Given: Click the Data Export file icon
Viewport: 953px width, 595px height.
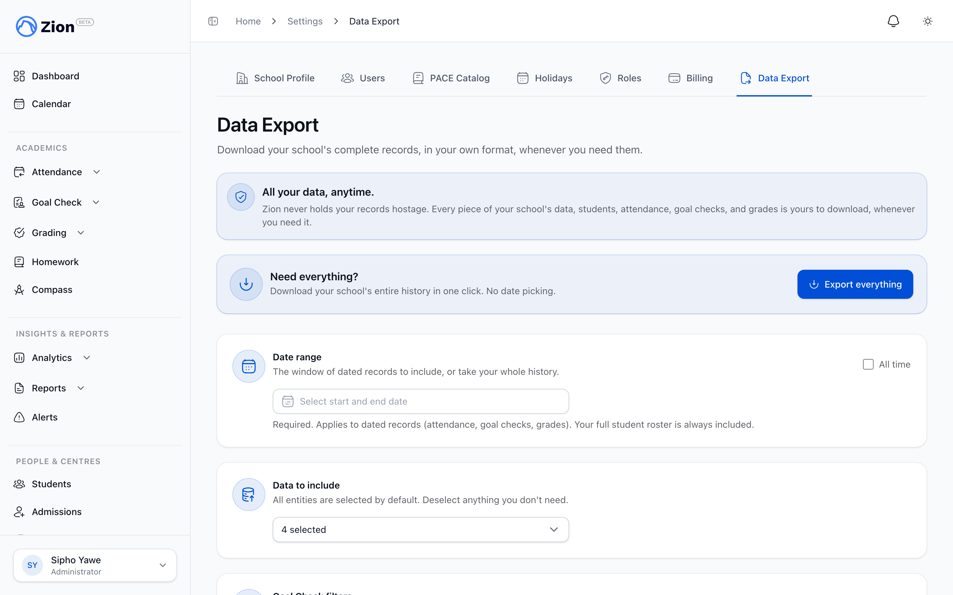Looking at the screenshot, I should point(746,78).
